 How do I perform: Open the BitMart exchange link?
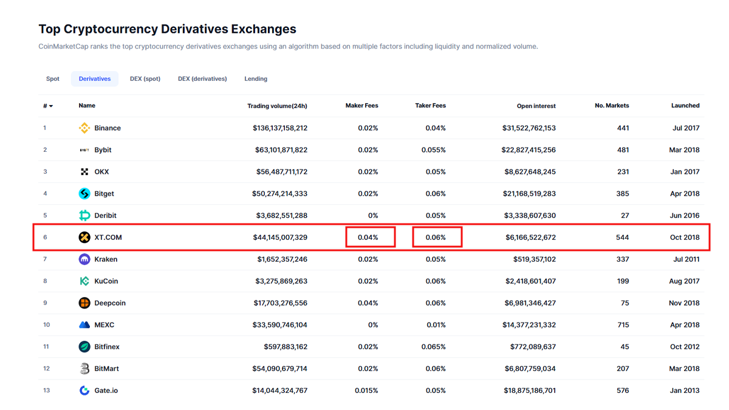point(107,369)
